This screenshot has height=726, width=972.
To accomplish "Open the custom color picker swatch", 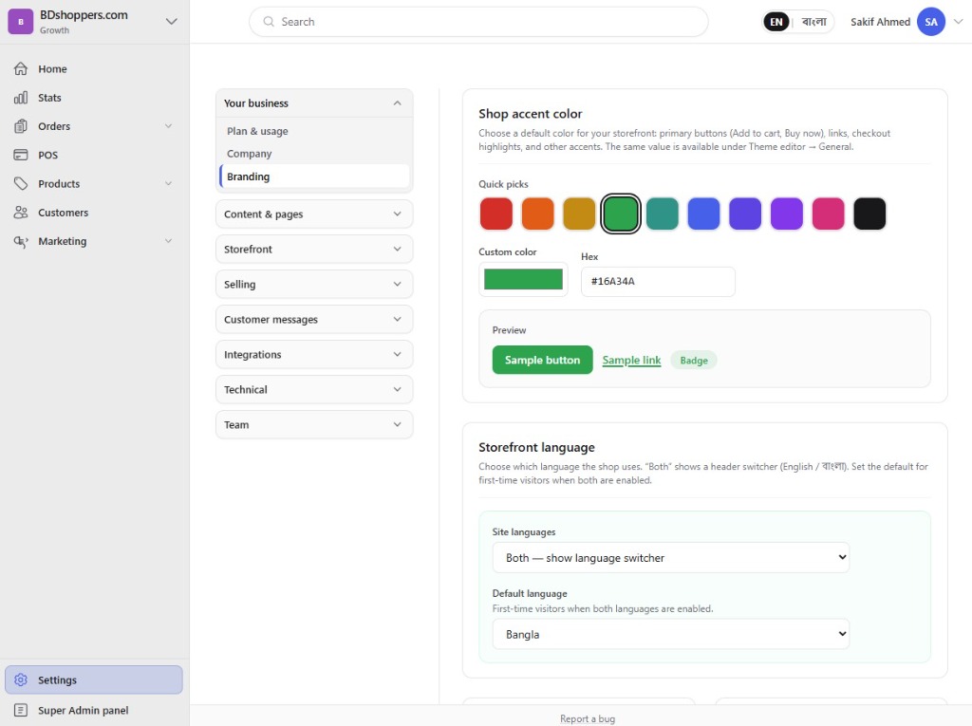I will point(523,279).
